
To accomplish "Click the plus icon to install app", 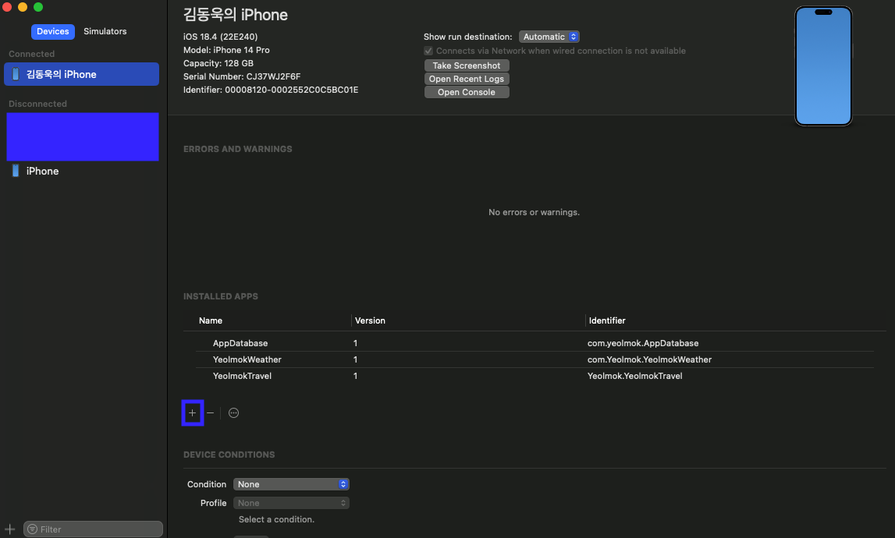I will tap(193, 412).
